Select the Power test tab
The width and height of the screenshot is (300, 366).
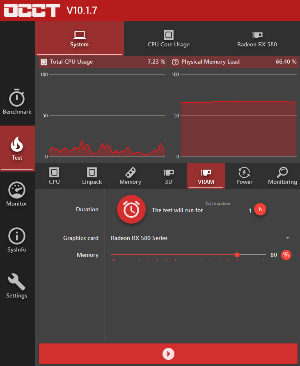pyautogui.click(x=244, y=176)
